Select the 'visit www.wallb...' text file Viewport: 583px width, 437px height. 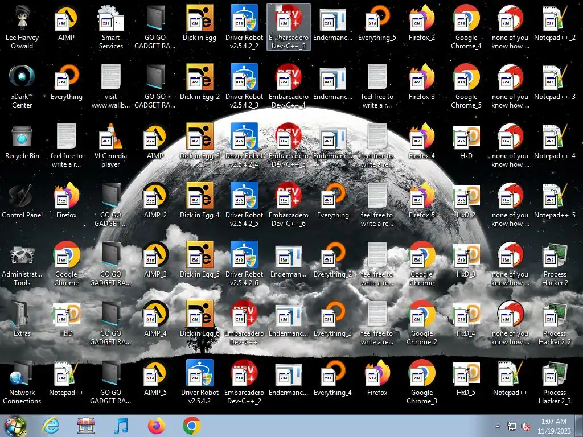[111, 86]
